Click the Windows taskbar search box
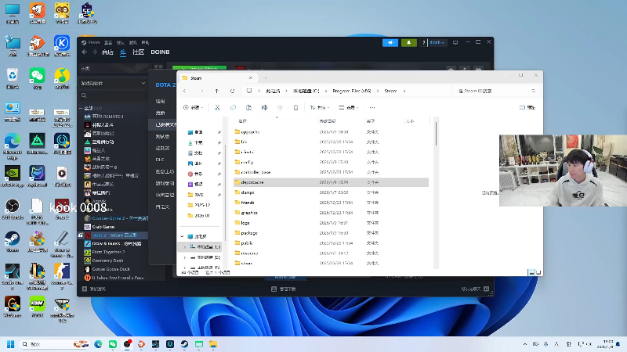Screen dimensions: 627x352 pos(55,344)
